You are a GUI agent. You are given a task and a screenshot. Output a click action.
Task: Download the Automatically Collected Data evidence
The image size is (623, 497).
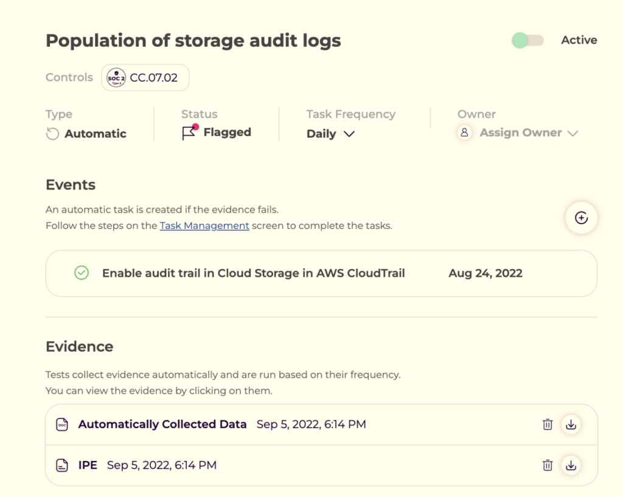pos(571,425)
